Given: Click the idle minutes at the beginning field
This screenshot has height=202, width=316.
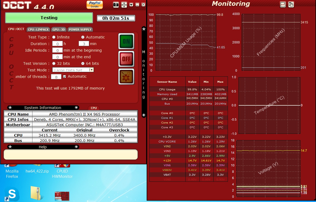Looking at the screenshot, I should point(58,50).
